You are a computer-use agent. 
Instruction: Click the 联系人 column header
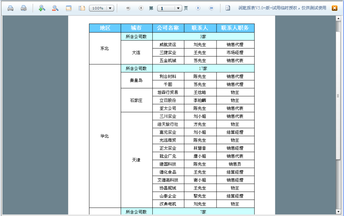(x=200, y=28)
